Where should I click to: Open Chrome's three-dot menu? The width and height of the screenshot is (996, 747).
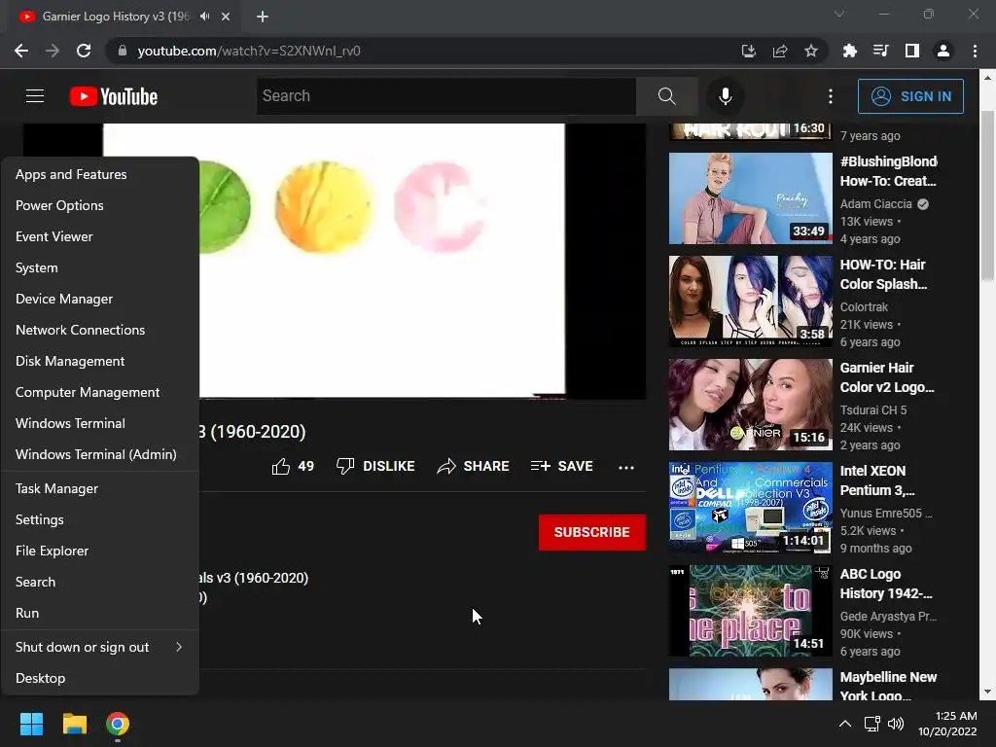975,51
